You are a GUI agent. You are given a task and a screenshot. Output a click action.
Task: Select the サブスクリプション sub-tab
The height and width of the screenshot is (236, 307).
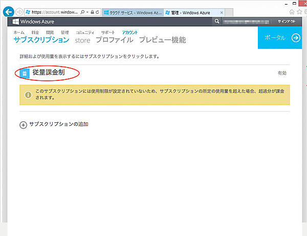click(41, 40)
